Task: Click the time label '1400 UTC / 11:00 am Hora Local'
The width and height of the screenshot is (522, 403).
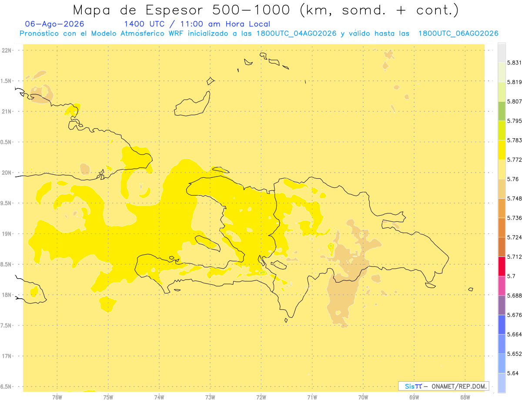Action: [x=197, y=24]
